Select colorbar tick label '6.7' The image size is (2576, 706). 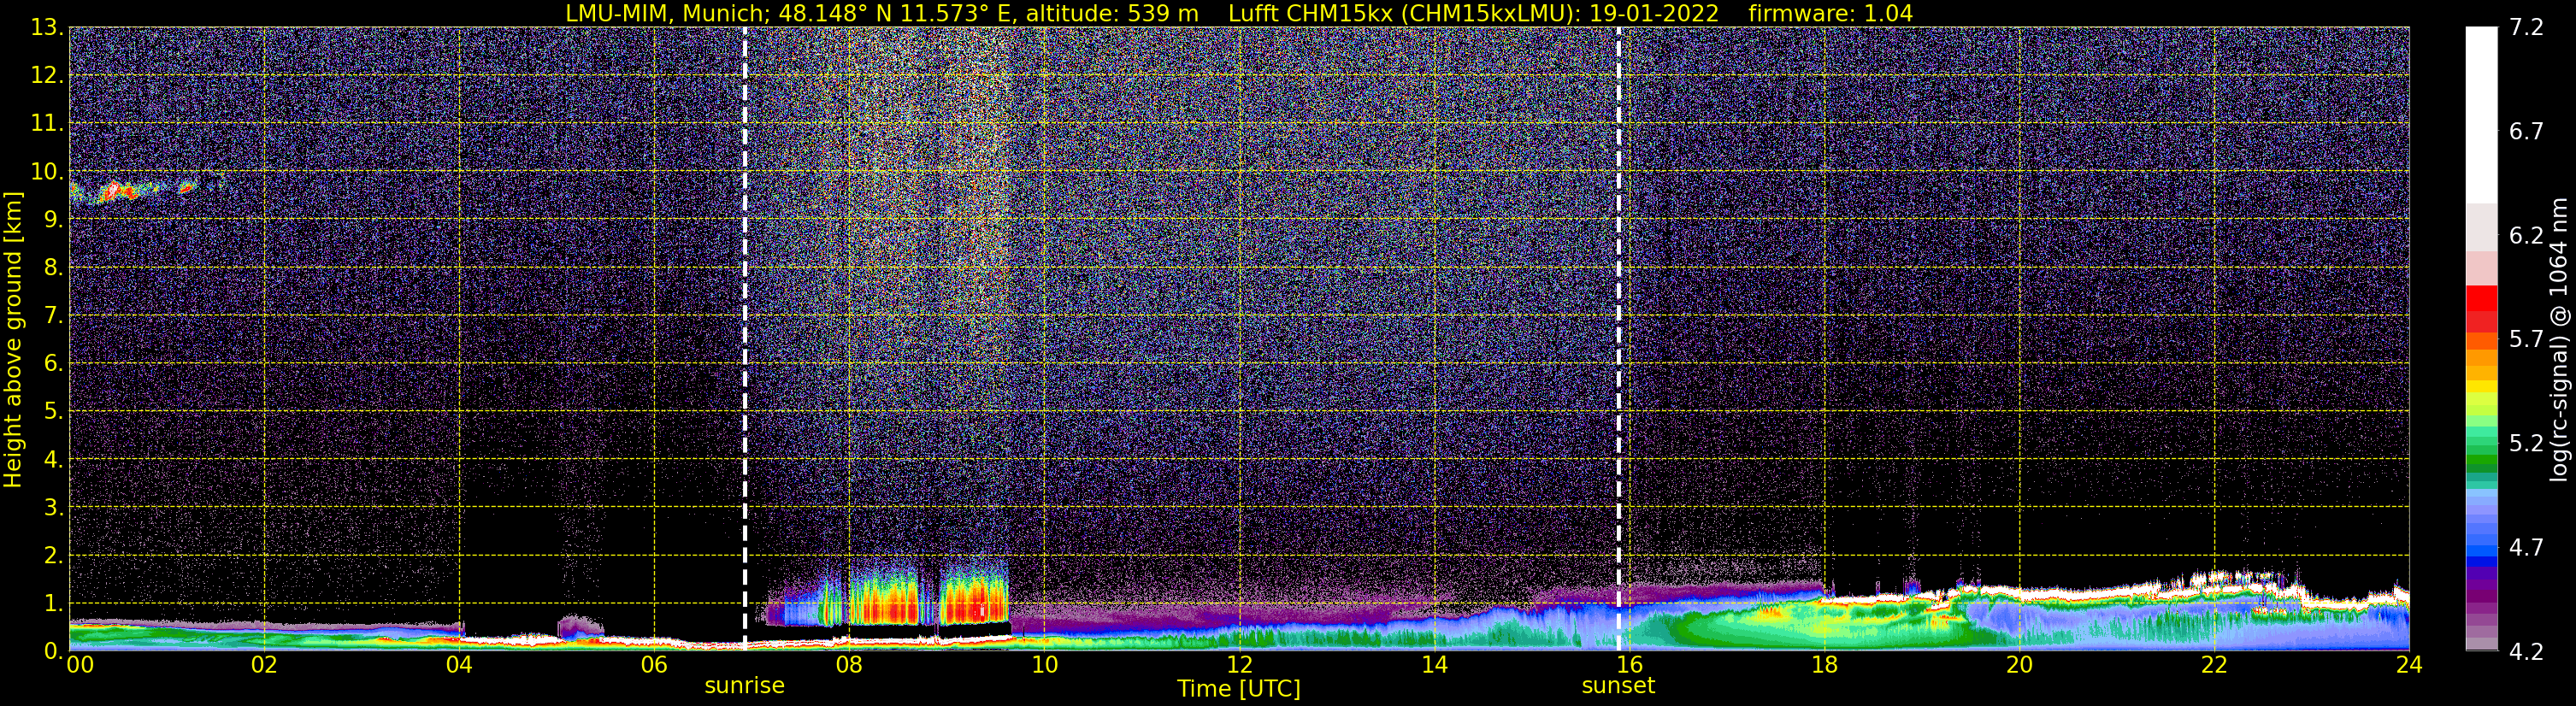point(2526,131)
